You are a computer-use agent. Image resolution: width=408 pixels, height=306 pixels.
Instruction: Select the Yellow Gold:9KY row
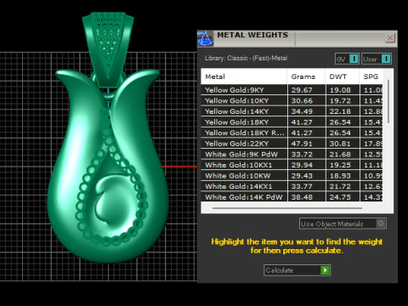tap(292, 90)
